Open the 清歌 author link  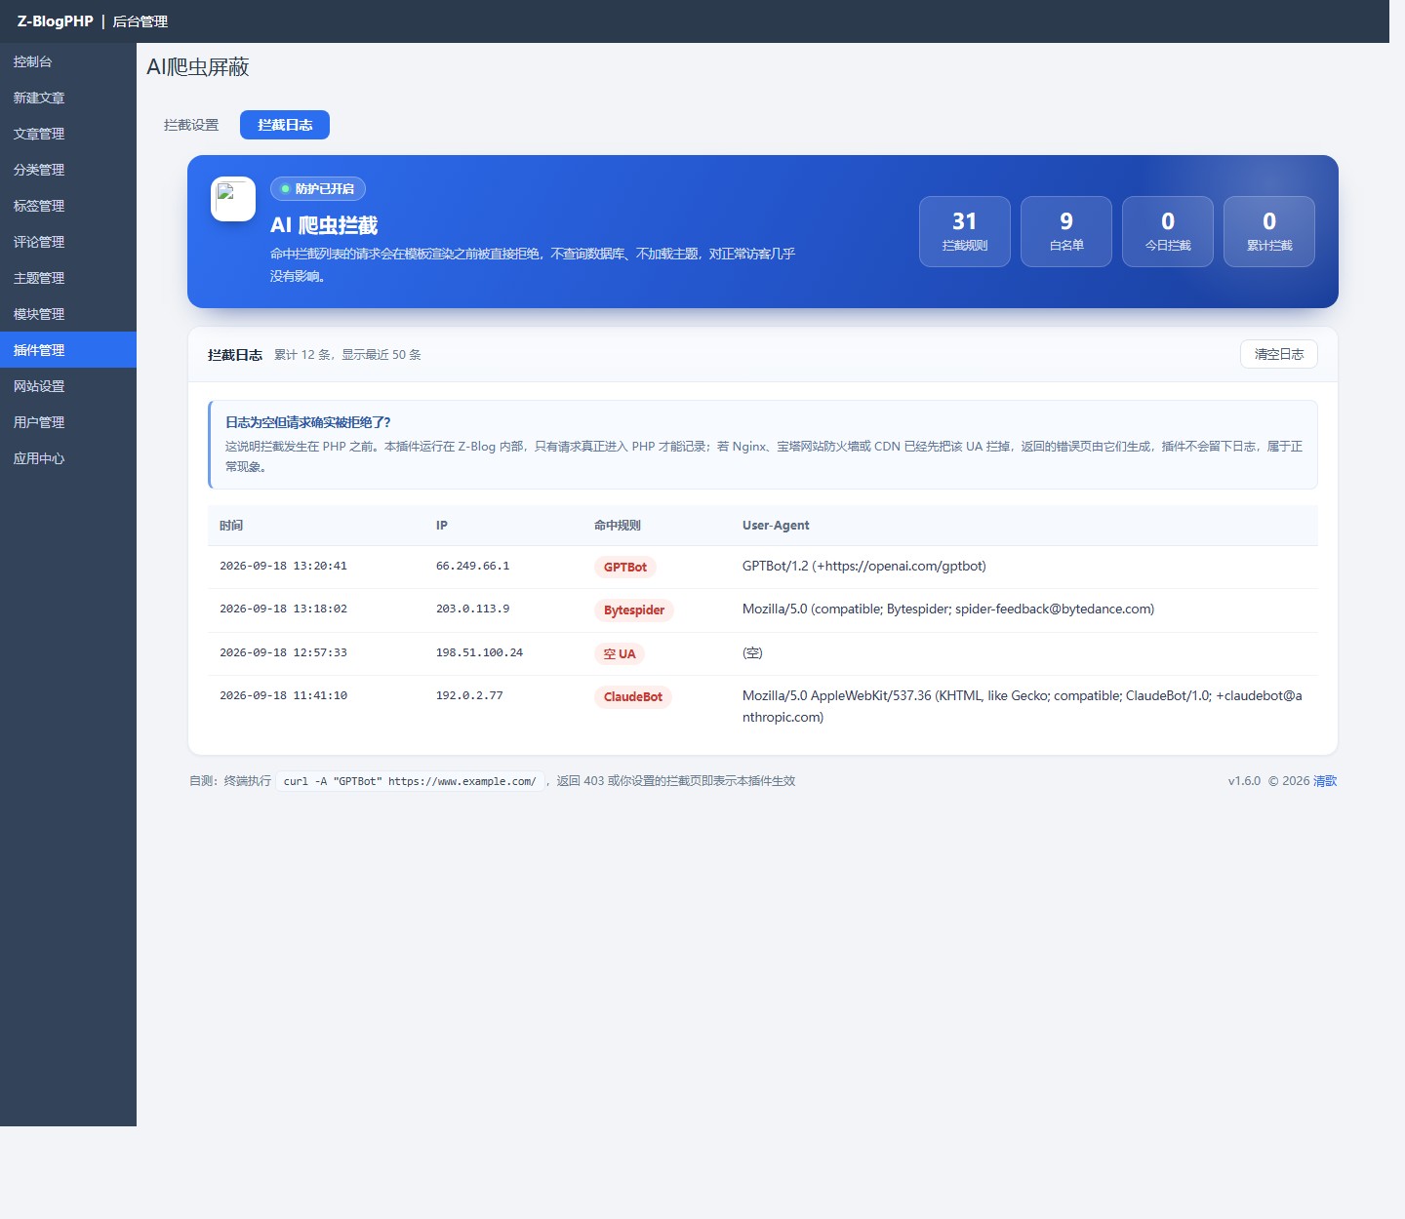(x=1325, y=781)
